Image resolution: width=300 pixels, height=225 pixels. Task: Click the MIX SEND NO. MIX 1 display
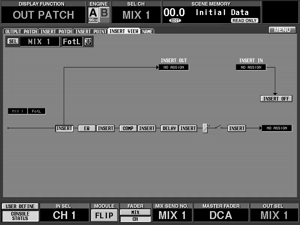coord(172,215)
